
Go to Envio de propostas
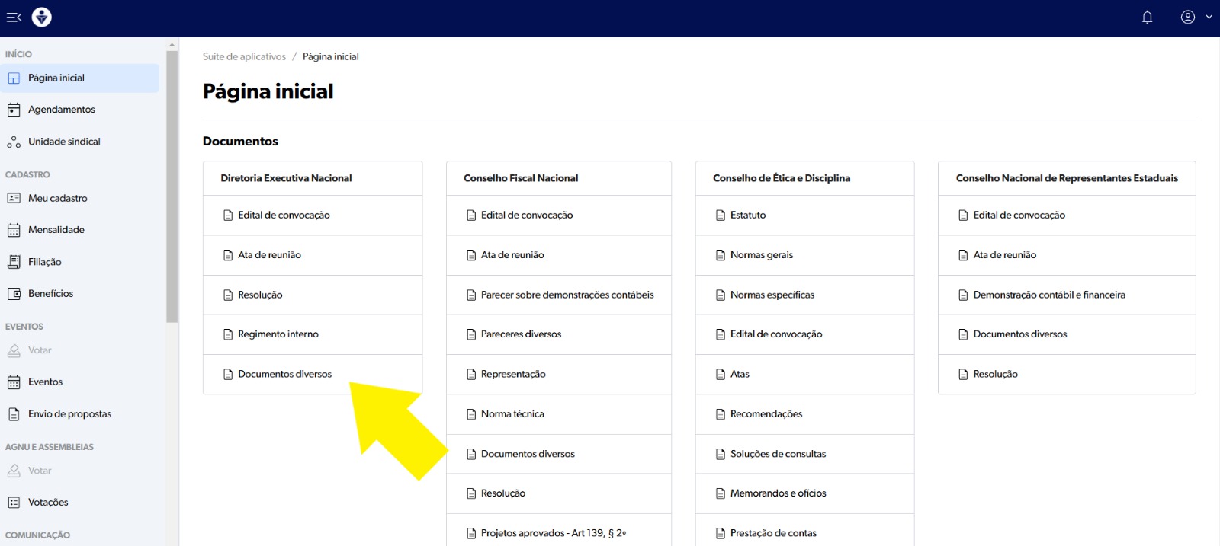click(69, 414)
